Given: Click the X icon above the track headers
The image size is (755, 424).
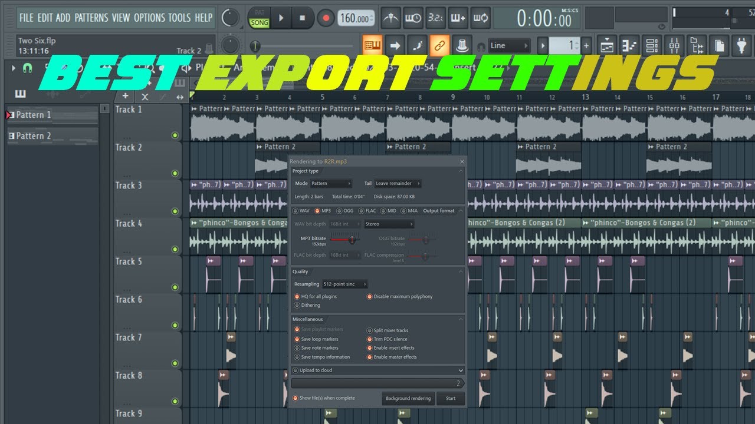Looking at the screenshot, I should 145,97.
